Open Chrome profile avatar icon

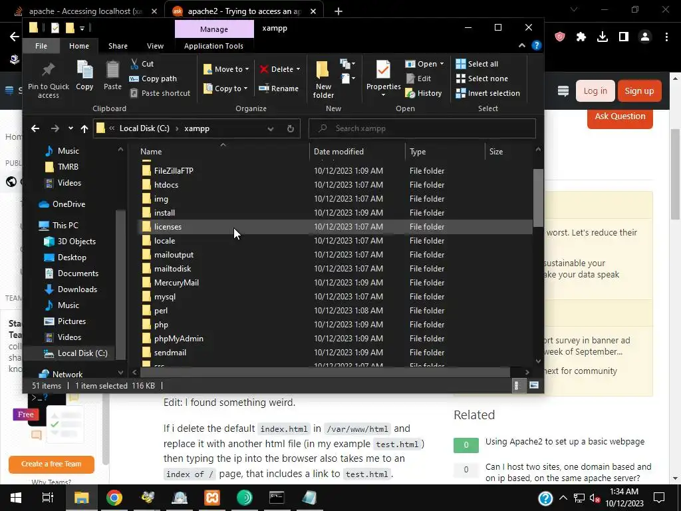click(x=645, y=37)
